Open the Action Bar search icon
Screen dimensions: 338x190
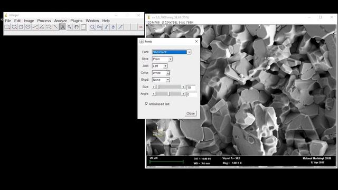[92, 27]
